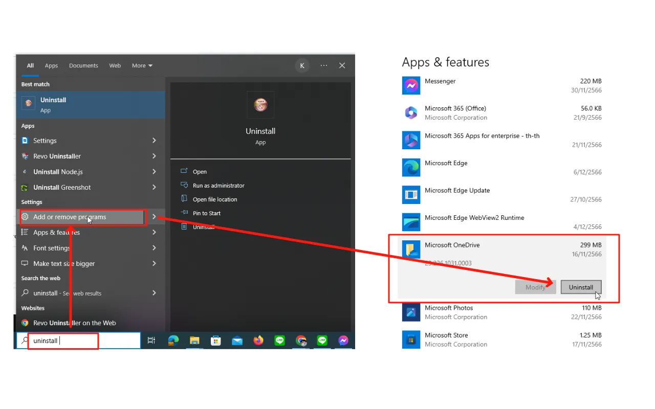The height and width of the screenshot is (409, 655).
Task: Select the Messenger row showing 220 MB
Action: coord(502,85)
